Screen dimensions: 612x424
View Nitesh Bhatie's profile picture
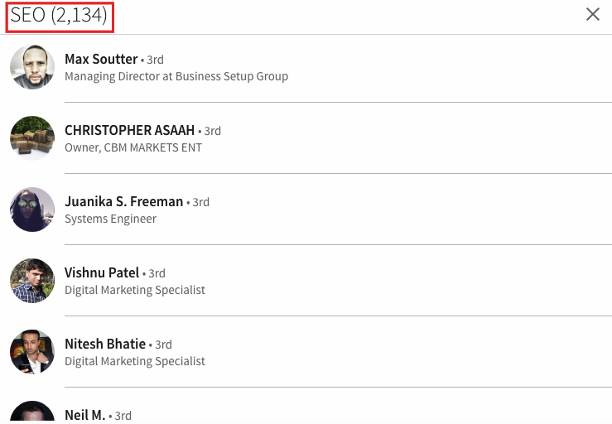pyautogui.click(x=32, y=352)
